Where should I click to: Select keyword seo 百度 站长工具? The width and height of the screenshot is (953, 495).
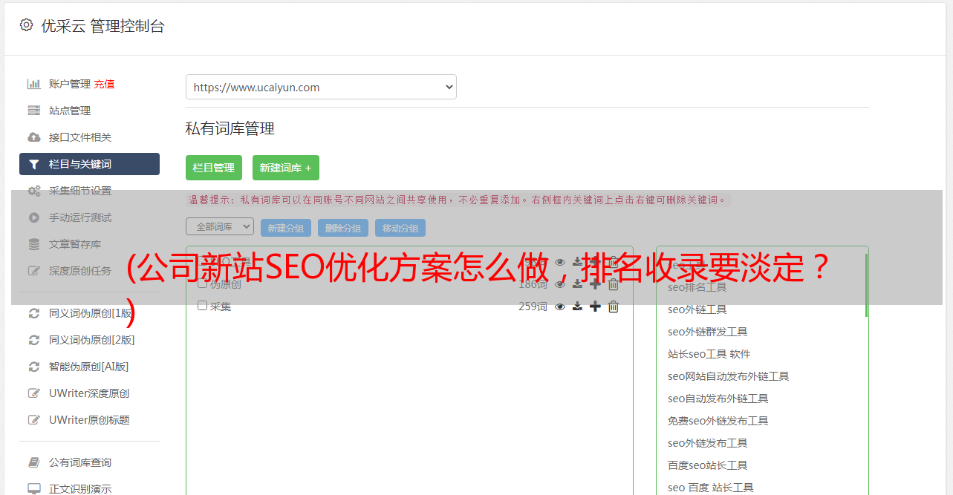click(711, 488)
